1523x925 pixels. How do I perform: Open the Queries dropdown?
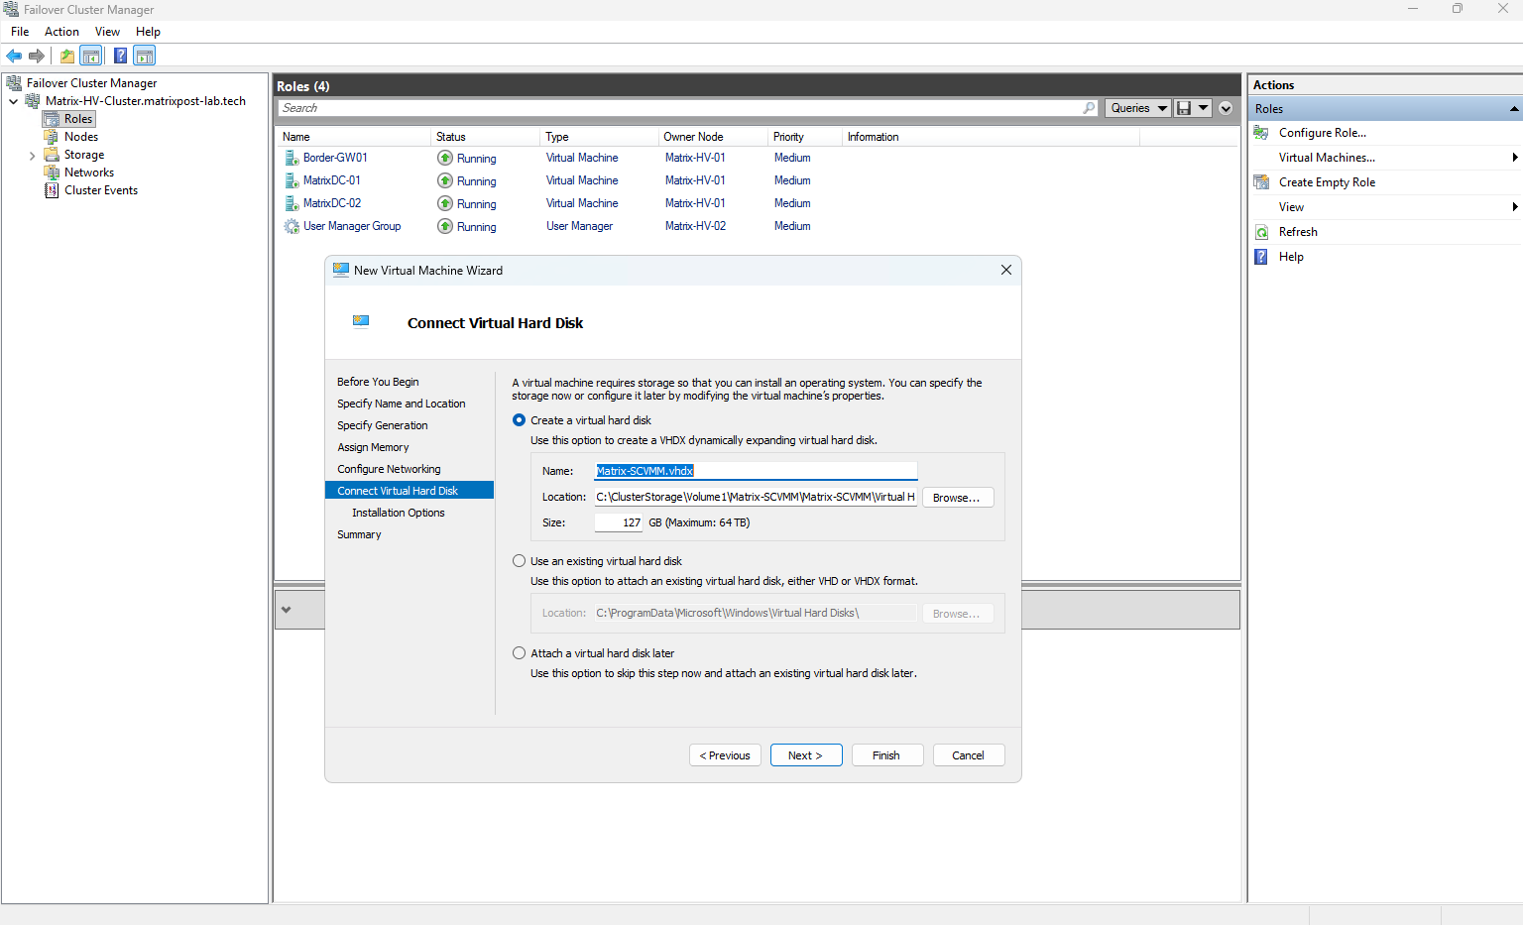(1138, 108)
